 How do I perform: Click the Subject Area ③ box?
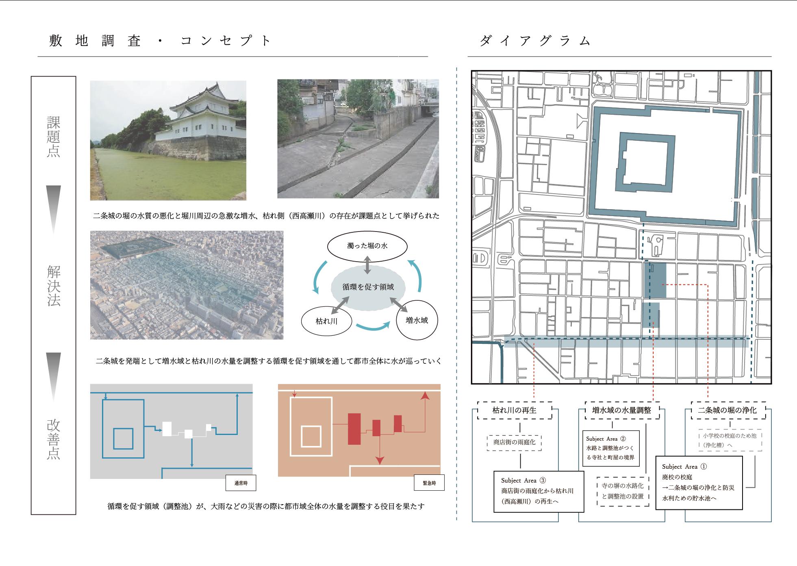click(539, 491)
